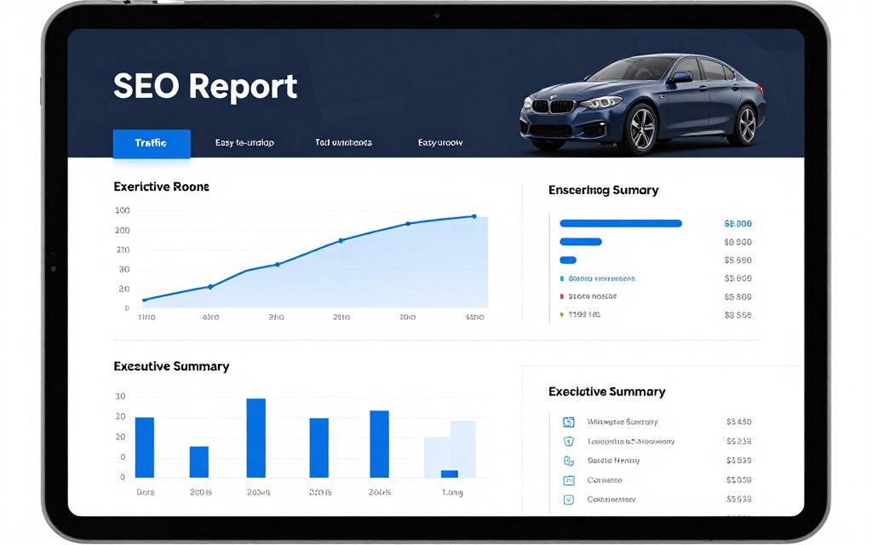Click the square icon beside $$938
Image resolution: width=872 pixels, height=545 pixels.
click(x=568, y=500)
